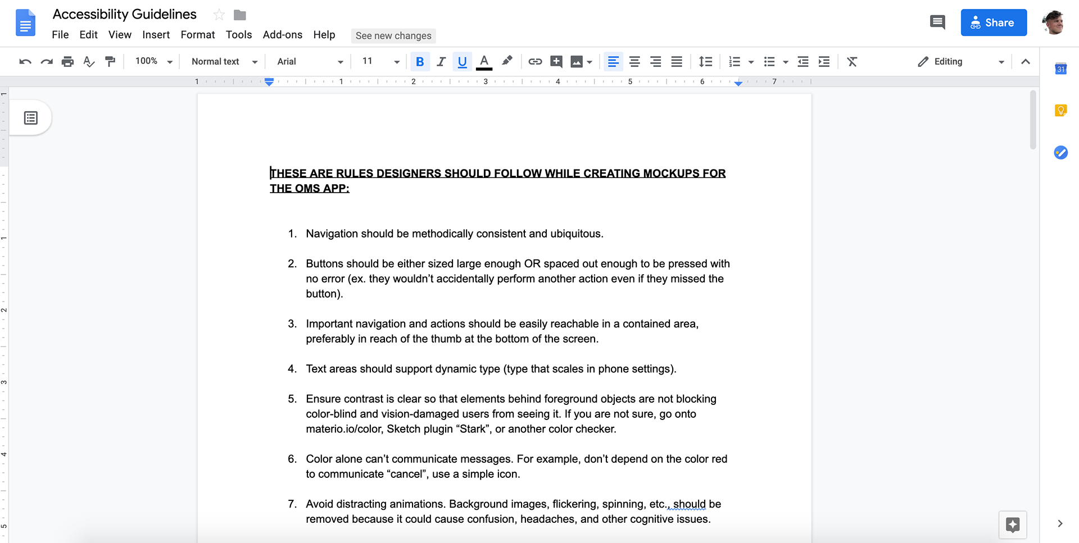This screenshot has width=1079, height=543.
Task: Open the font size 11 dropdown
Action: point(380,61)
